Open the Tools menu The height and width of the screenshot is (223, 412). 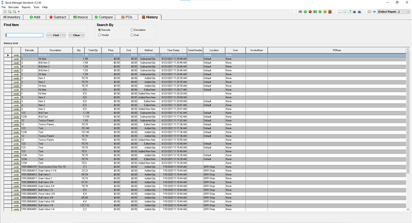[x=36, y=7]
